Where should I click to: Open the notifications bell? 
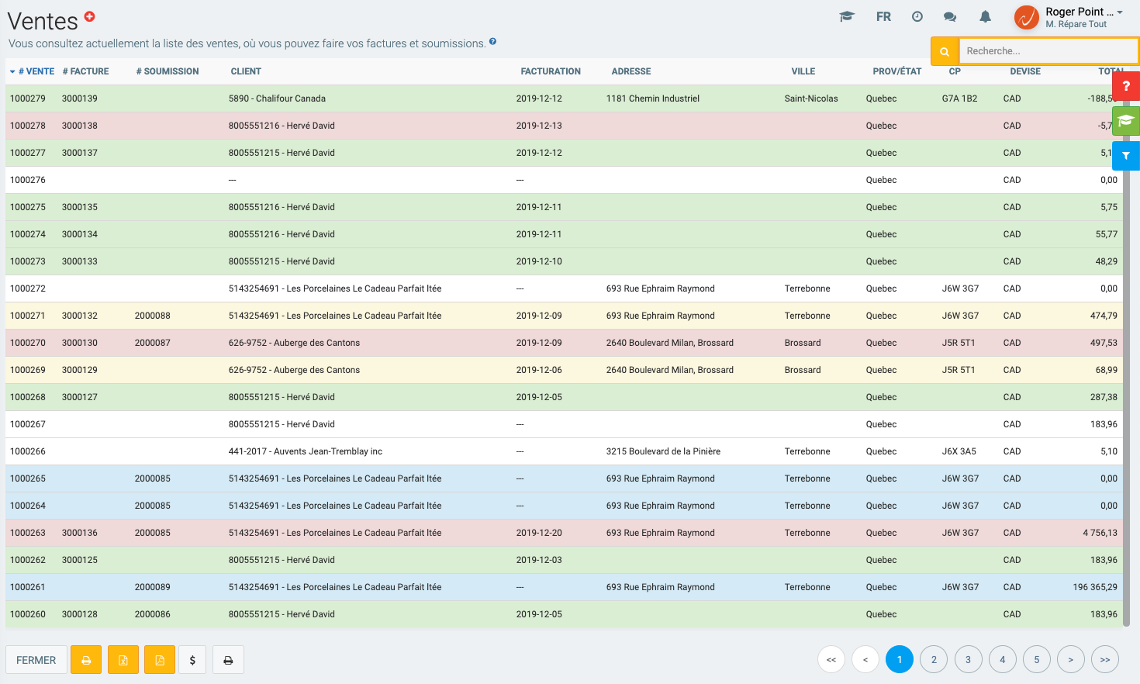pyautogui.click(x=985, y=16)
